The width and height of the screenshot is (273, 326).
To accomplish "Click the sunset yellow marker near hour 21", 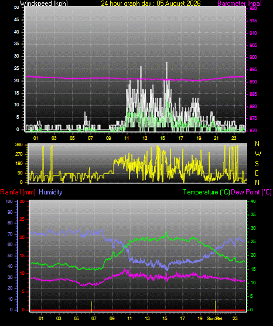I will coord(216,306).
